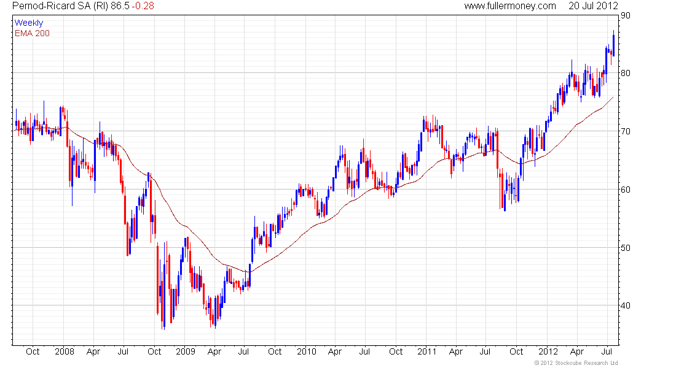Click the '2009' year label on time axis
This screenshot has width=676, height=368.
click(x=186, y=351)
